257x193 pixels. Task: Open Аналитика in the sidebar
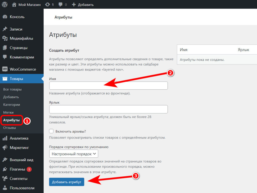click(19, 138)
